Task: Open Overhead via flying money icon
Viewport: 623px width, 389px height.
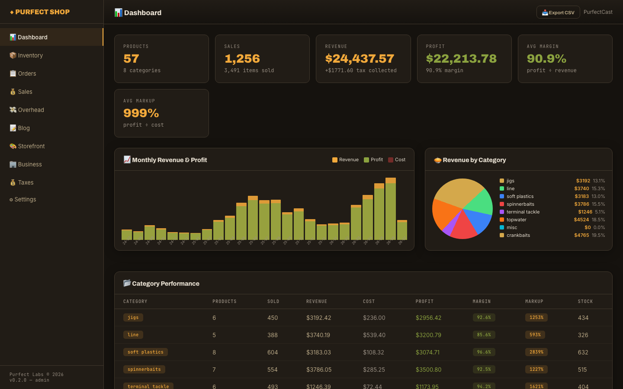Action: pos(13,110)
